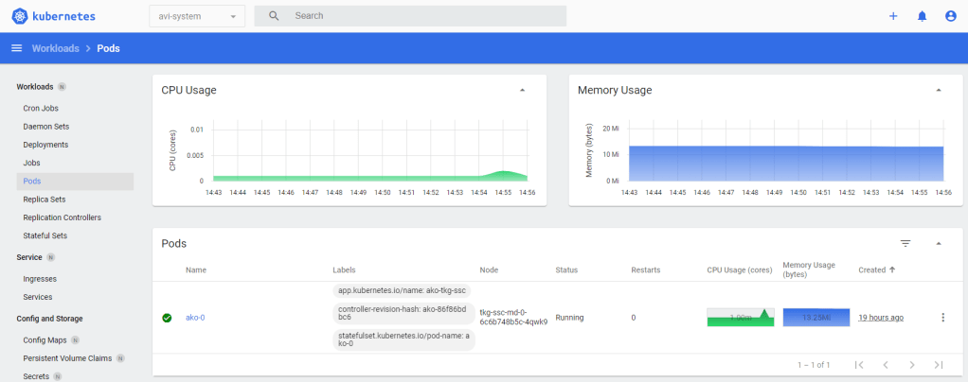Go to first page of pods
The height and width of the screenshot is (382, 968).
click(x=859, y=364)
